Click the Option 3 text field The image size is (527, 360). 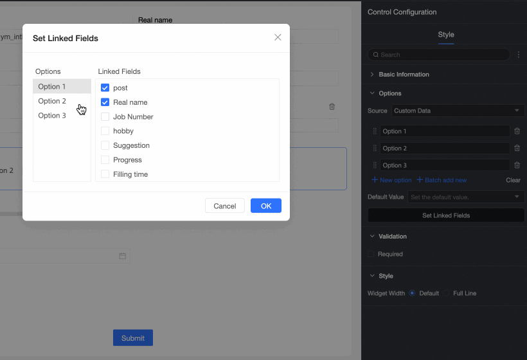[445, 165]
